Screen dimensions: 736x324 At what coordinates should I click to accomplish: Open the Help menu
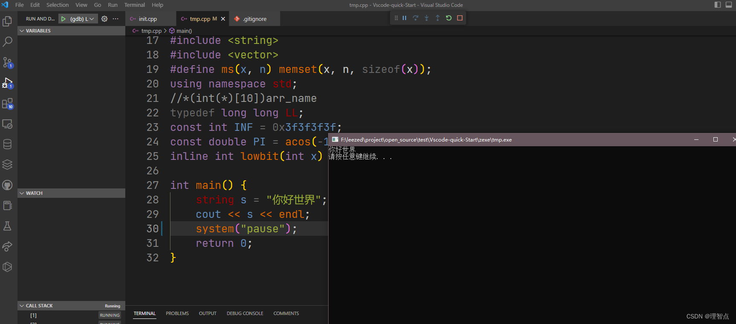click(157, 5)
